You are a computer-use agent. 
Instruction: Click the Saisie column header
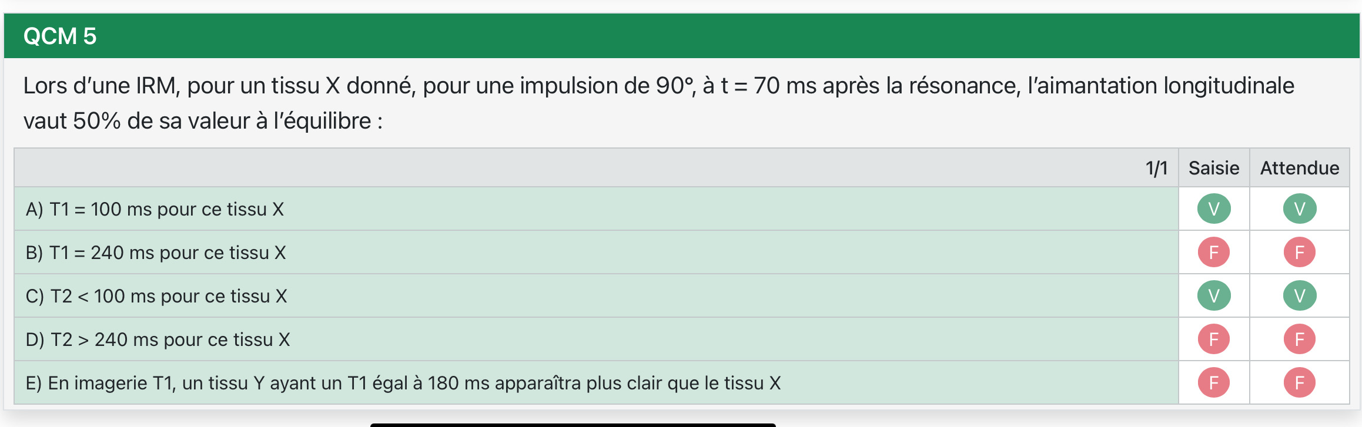[1214, 168]
